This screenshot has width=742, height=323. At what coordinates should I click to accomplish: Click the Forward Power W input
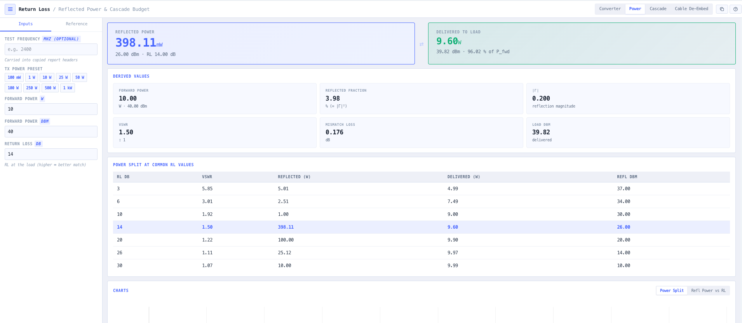point(51,109)
